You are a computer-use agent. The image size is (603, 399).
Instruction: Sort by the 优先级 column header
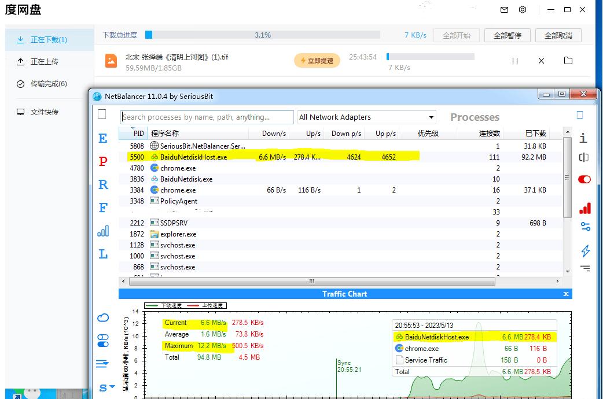(x=428, y=134)
